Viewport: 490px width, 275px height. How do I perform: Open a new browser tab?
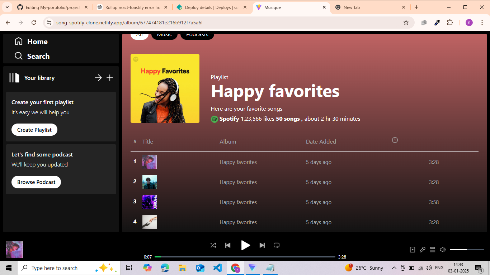click(x=416, y=7)
